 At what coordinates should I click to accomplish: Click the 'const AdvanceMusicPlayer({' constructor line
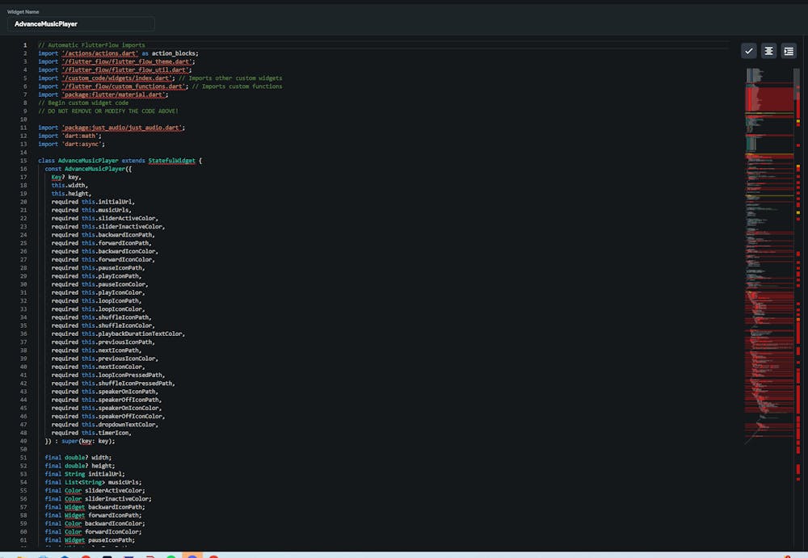click(88, 169)
